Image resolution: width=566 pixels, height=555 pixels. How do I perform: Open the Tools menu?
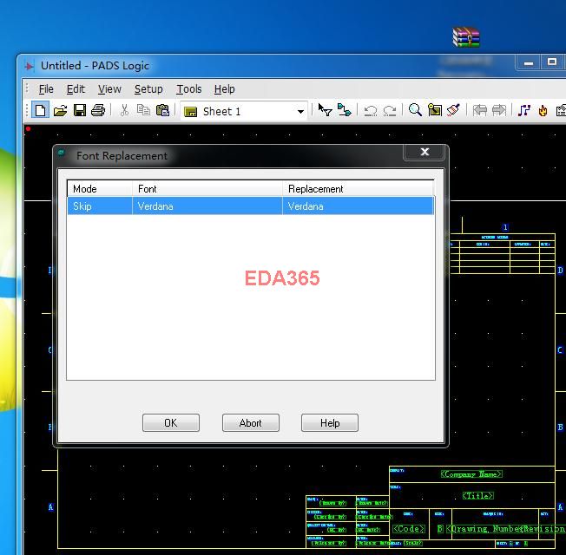coord(188,89)
